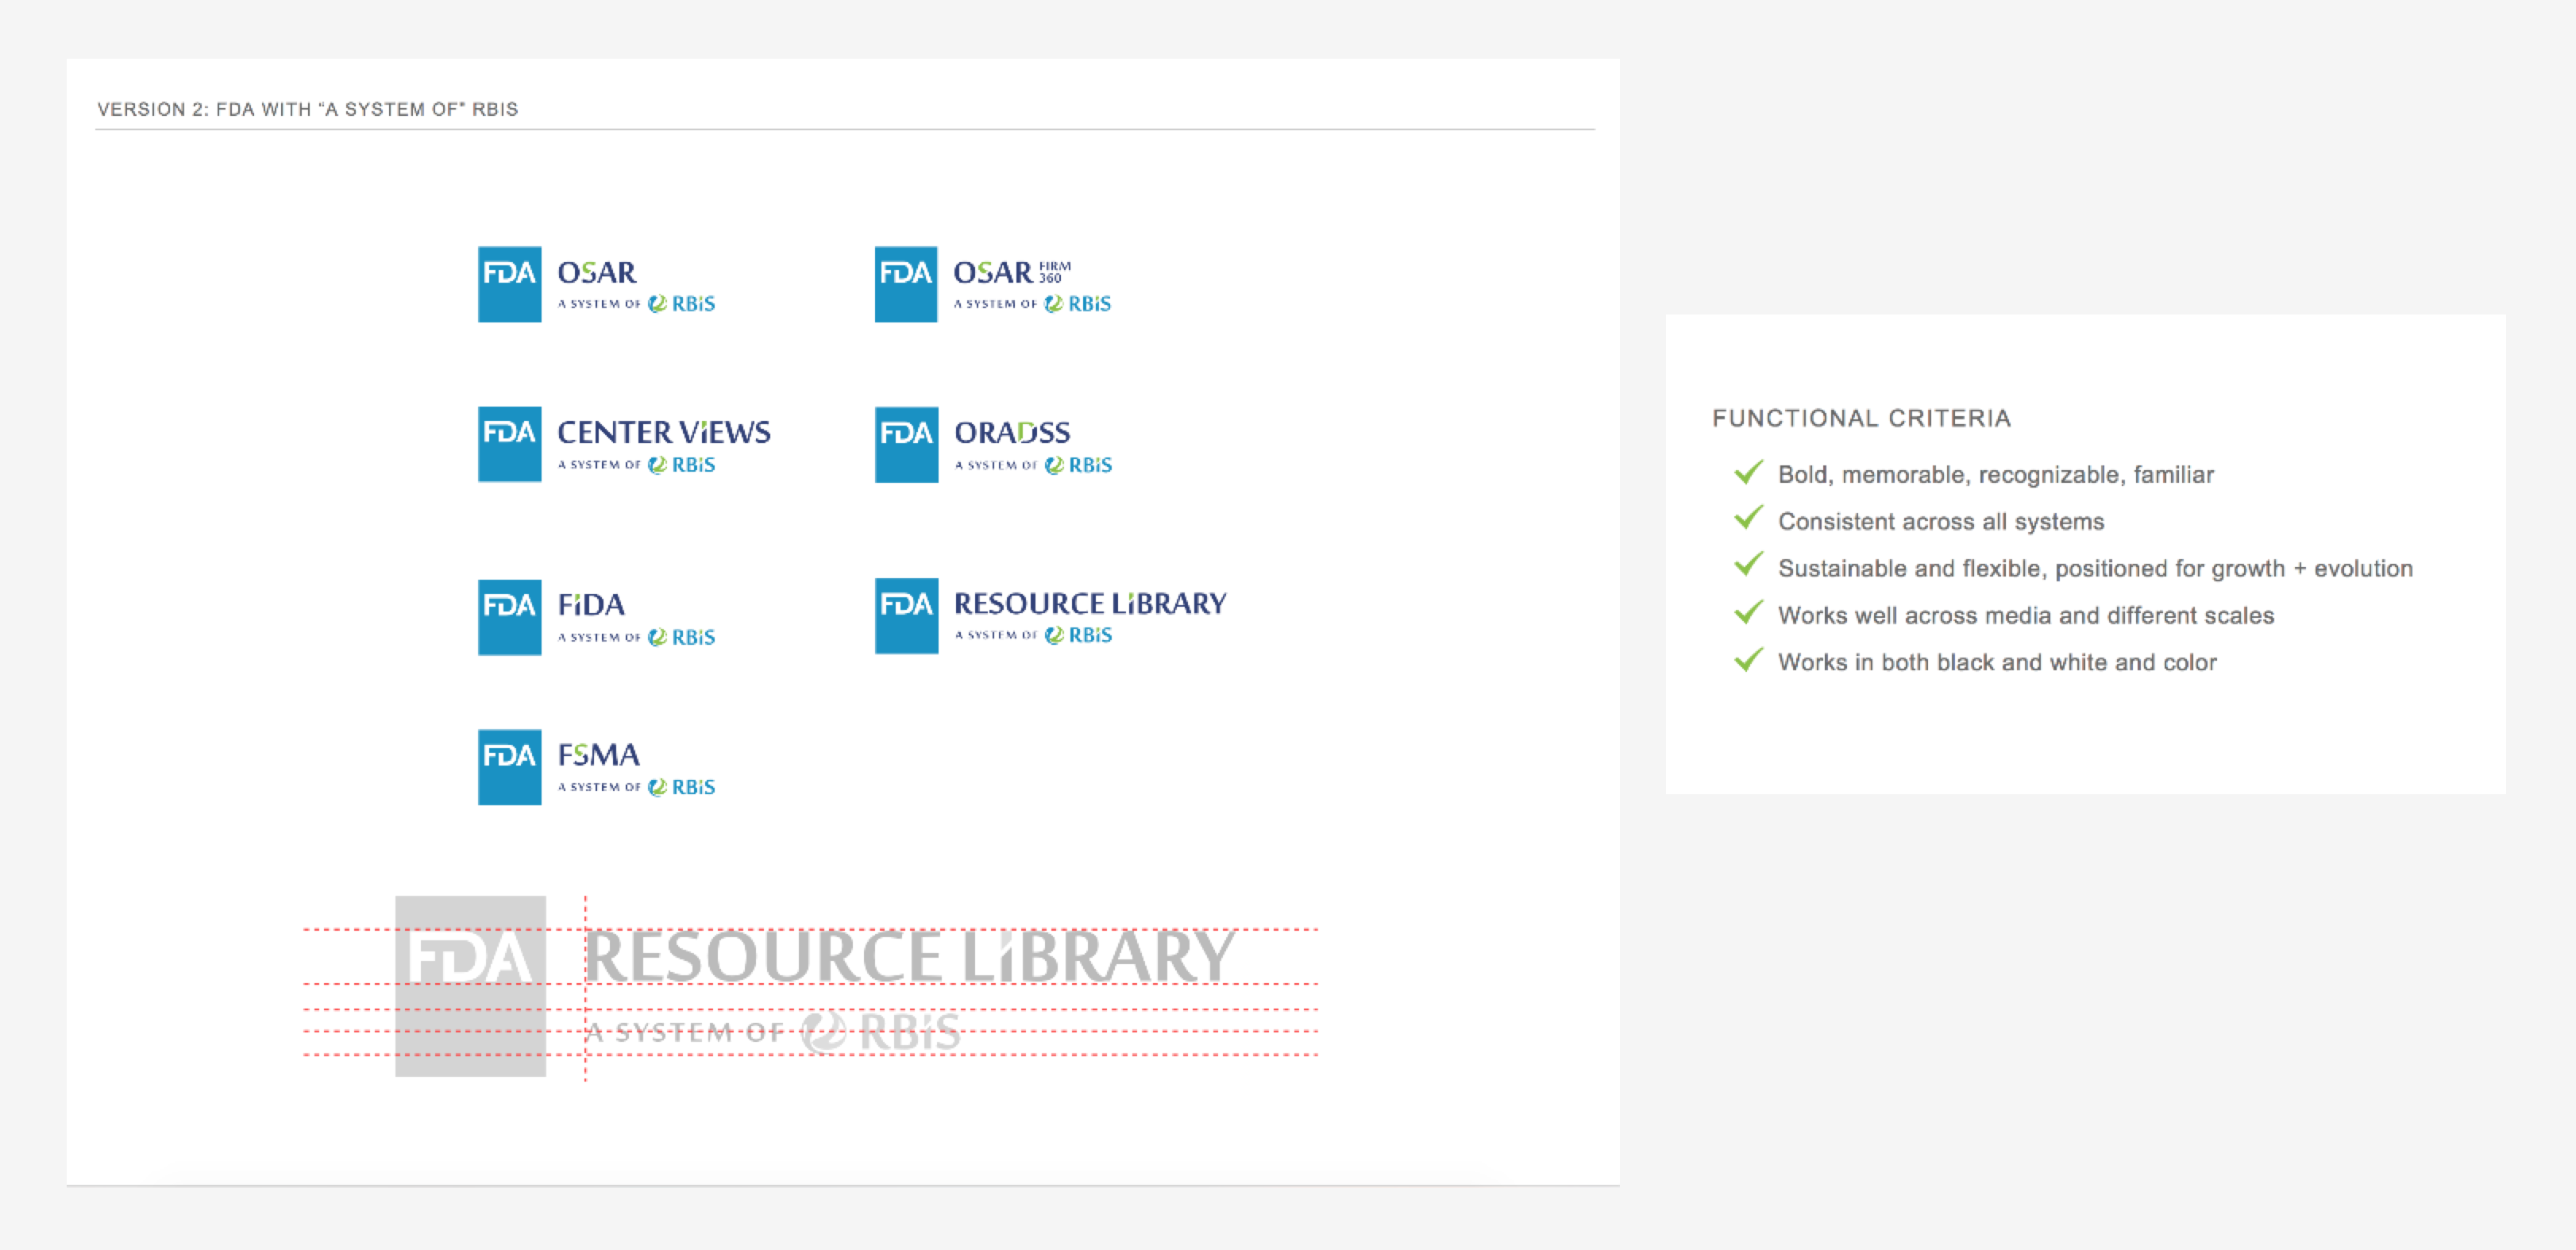
Task: Click the FDA square beside ORADSS
Action: click(x=906, y=444)
